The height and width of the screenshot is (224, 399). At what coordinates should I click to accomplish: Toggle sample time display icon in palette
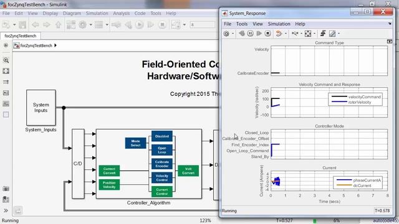tap(6, 82)
